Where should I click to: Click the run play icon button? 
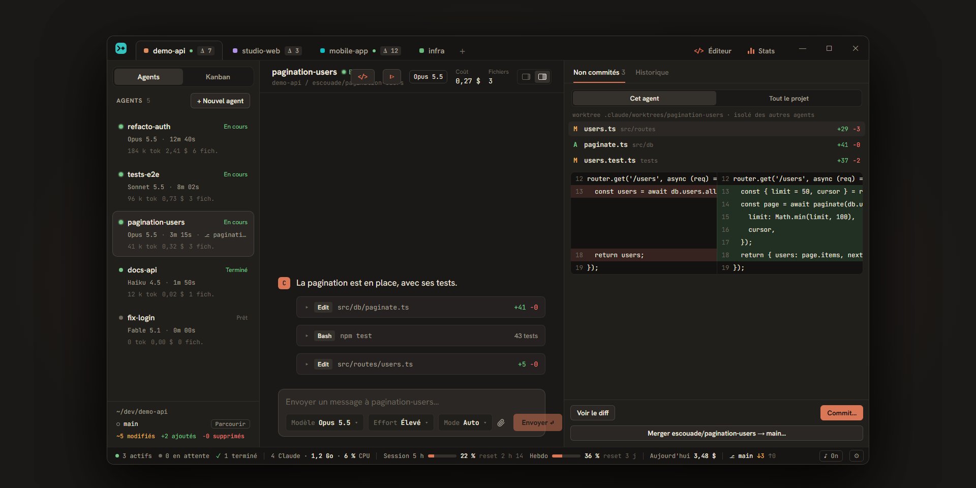[391, 77]
